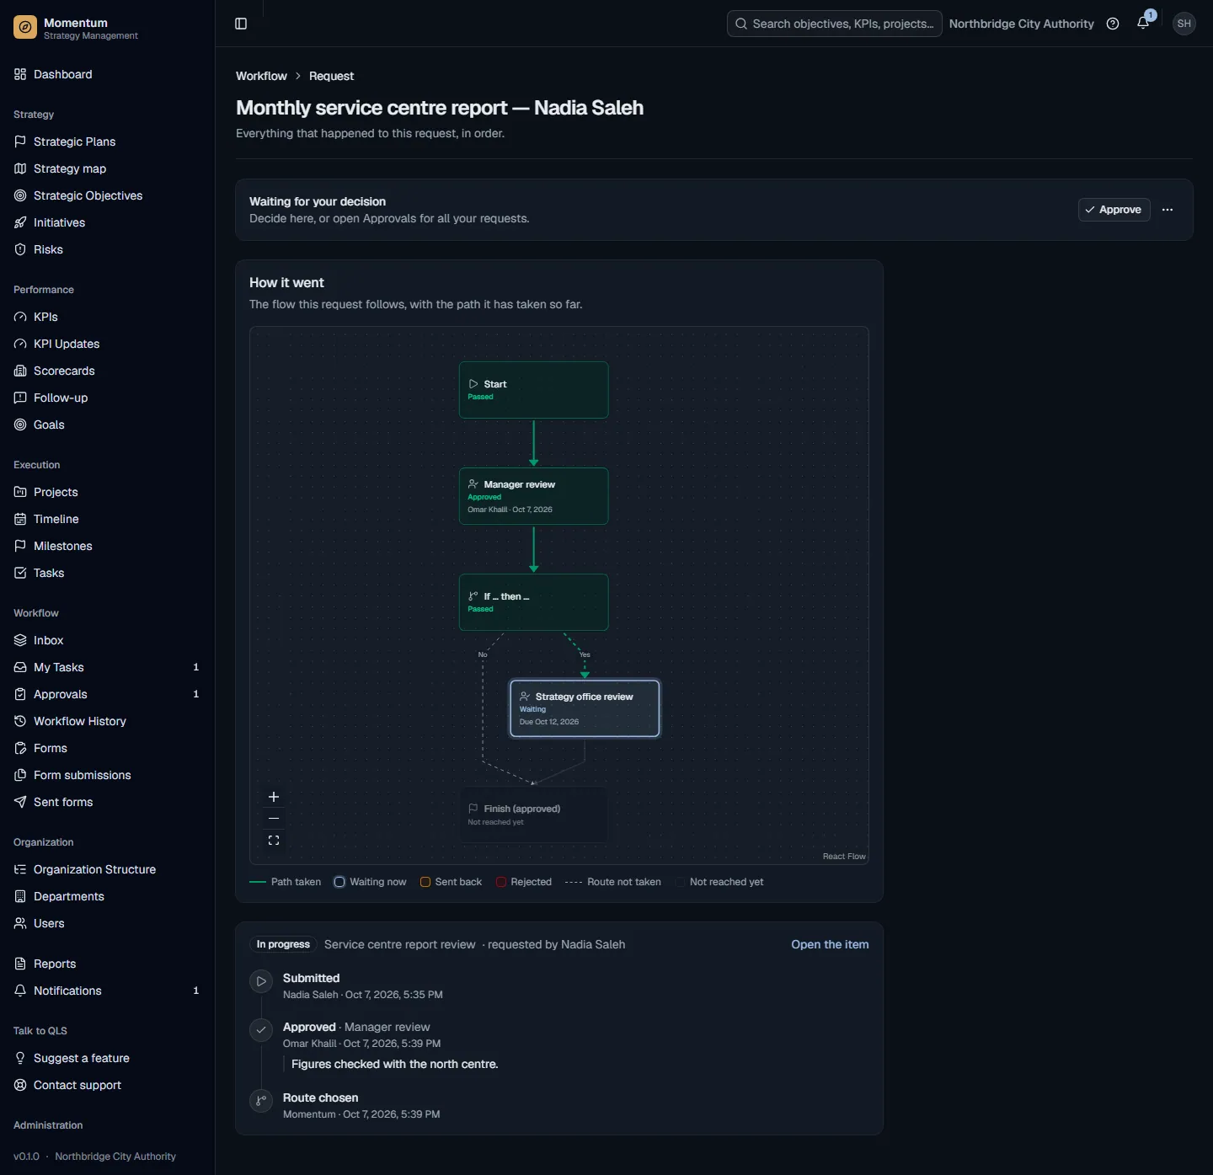This screenshot has width=1213, height=1175.
Task: Open Risks shield icon item
Action: pos(107,249)
